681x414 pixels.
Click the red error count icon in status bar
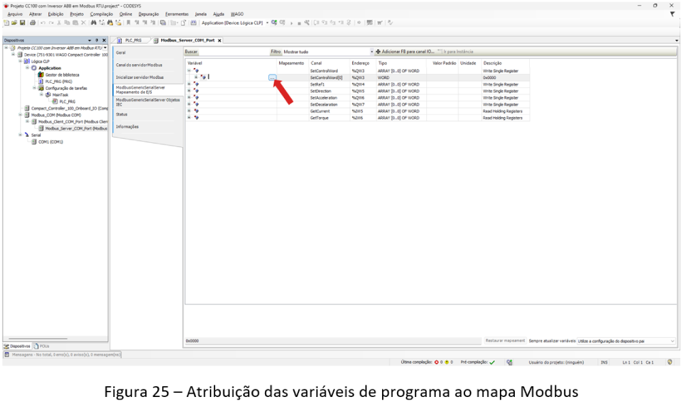436,362
